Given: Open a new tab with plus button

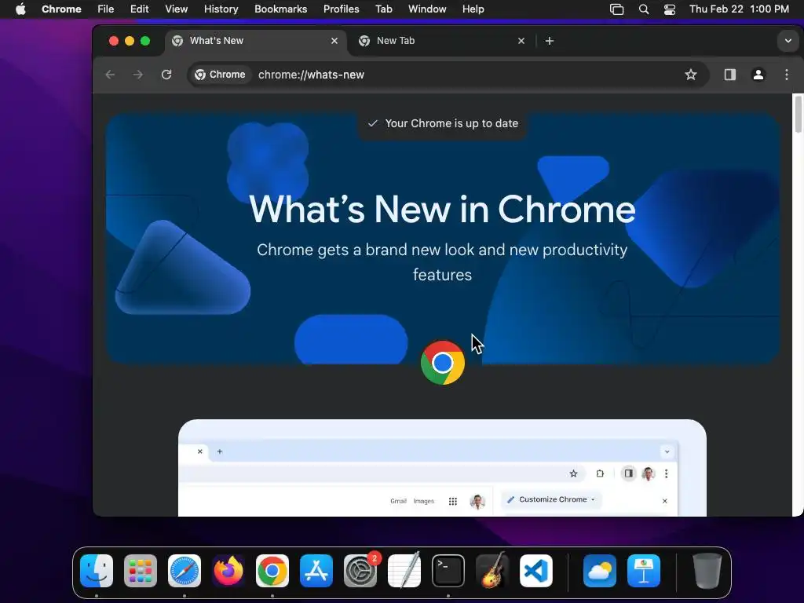Looking at the screenshot, I should point(549,41).
